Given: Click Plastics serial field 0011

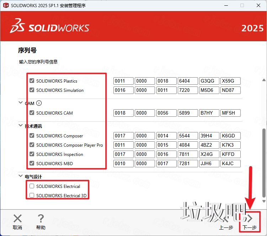Looking at the screenshot, I should (123, 81).
